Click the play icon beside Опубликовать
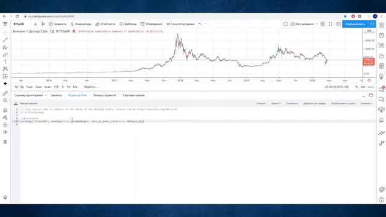 [372, 24]
